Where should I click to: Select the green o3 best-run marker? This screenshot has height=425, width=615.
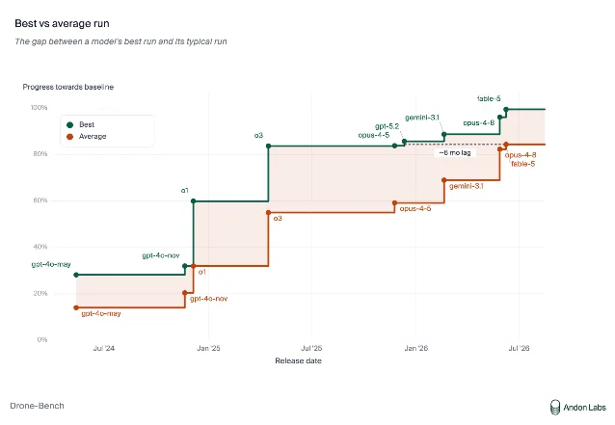click(269, 146)
